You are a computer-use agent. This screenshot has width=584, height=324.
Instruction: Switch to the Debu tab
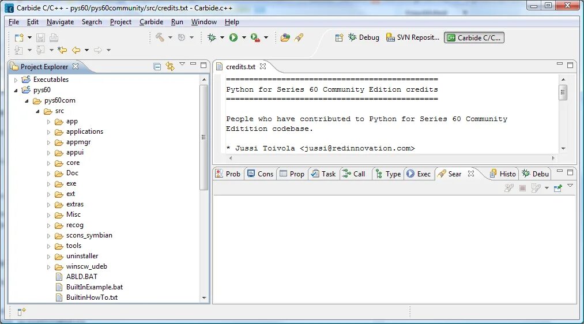[536, 174]
